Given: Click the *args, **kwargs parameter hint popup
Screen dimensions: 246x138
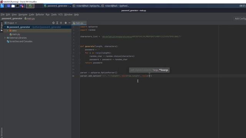Looking at the screenshot, I should click(150, 70).
